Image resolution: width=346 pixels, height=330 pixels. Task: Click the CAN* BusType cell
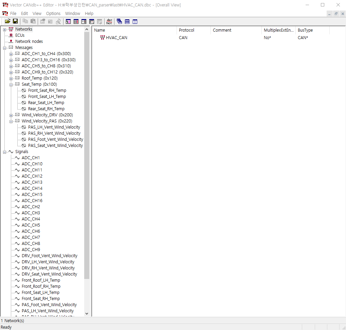(x=303, y=37)
